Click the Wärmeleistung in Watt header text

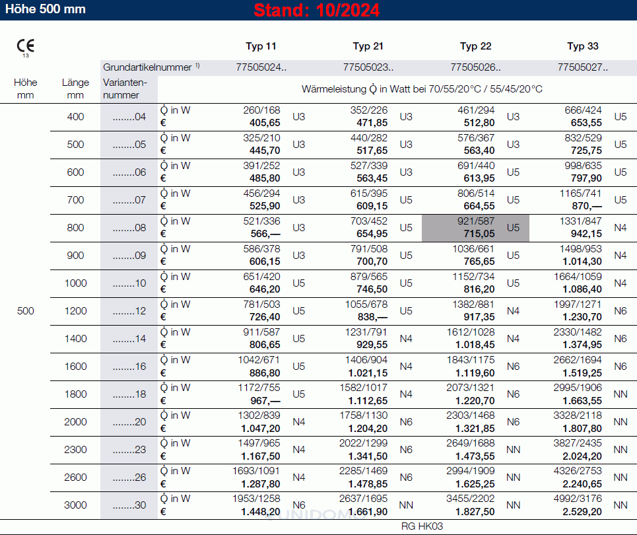[422, 89]
